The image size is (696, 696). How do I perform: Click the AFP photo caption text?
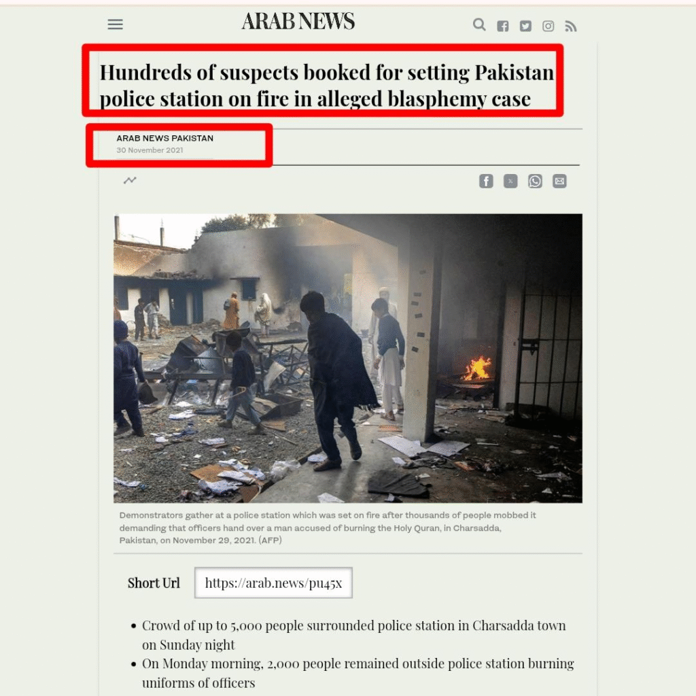click(328, 527)
